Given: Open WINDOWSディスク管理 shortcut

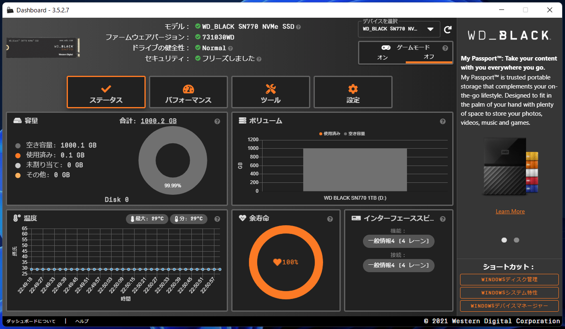Looking at the screenshot, I should 509,280.
